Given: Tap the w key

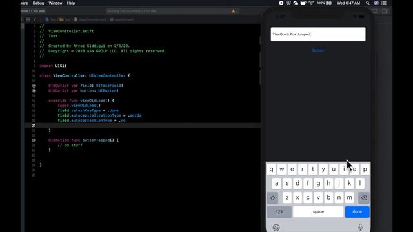Looking at the screenshot, I should 282,169.
